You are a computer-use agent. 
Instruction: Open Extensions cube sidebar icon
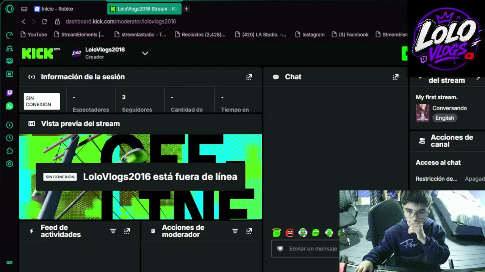pyautogui.click(x=9, y=151)
